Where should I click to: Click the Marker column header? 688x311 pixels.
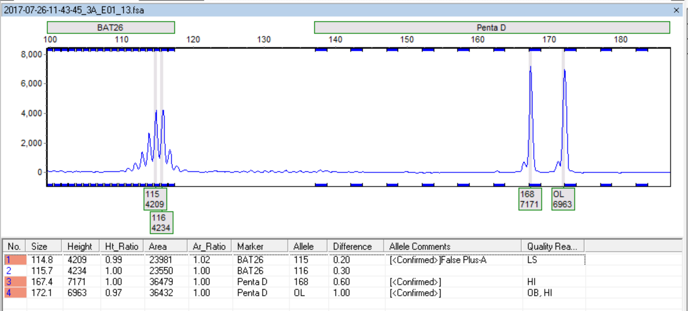click(x=260, y=246)
